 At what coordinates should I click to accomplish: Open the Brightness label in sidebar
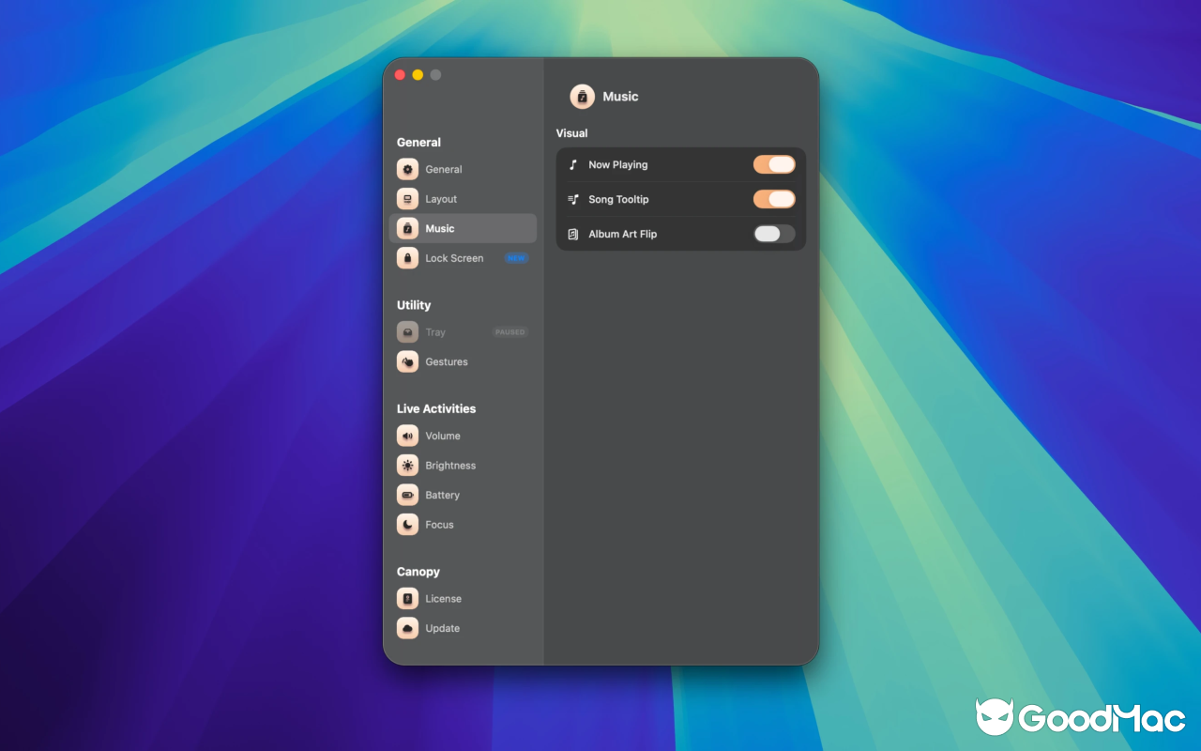pyautogui.click(x=450, y=466)
